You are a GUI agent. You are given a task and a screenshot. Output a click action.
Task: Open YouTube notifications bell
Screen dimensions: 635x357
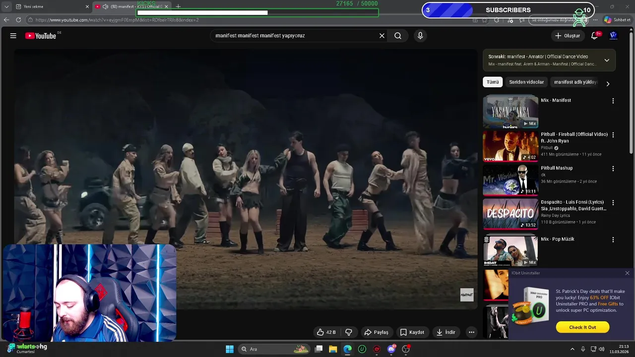click(x=595, y=36)
